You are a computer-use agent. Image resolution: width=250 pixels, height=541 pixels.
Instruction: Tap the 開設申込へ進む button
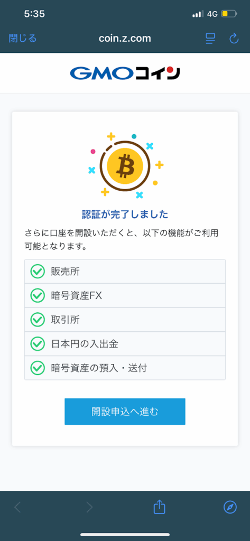[125, 412]
